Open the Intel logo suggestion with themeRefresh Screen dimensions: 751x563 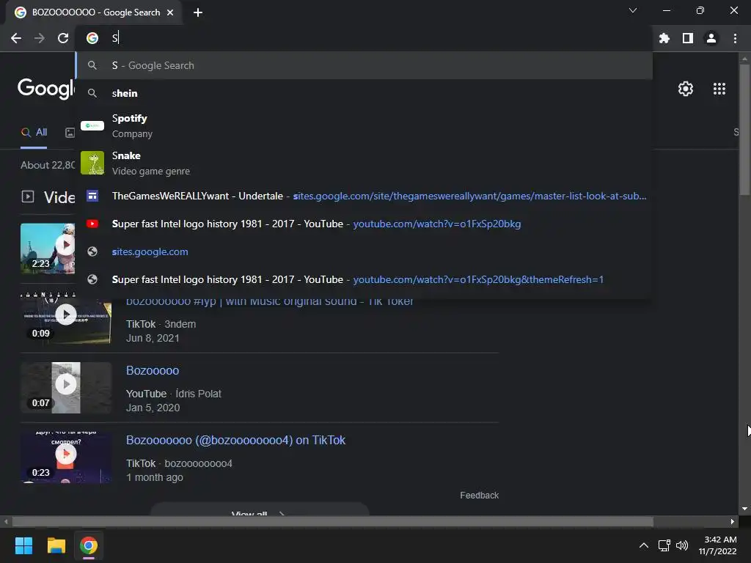[364, 279]
